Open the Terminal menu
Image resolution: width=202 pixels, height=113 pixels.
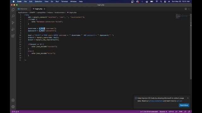(64, 2)
